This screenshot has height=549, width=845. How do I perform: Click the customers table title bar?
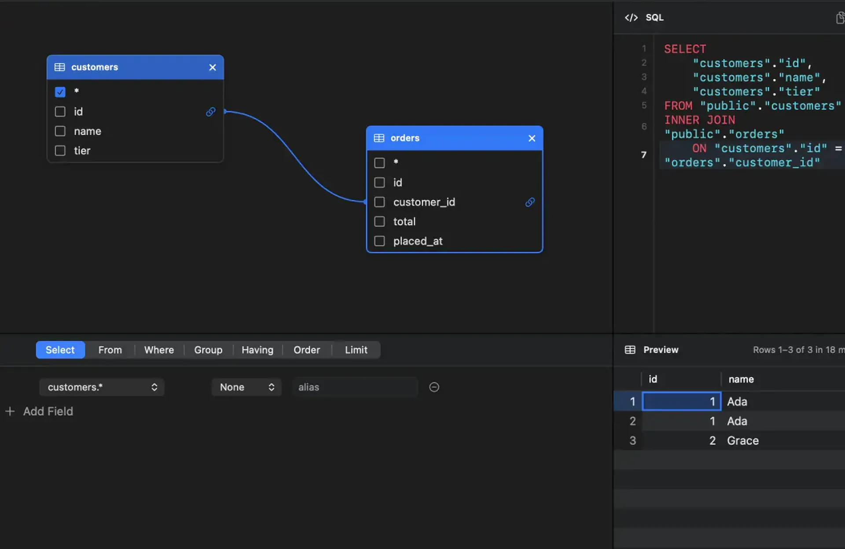pyautogui.click(x=135, y=67)
